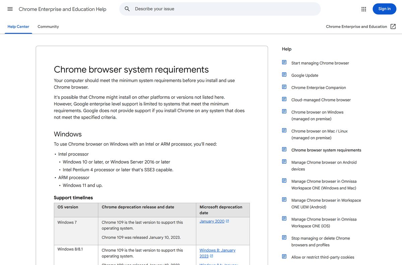The image size is (402, 265).
Task: Switch to the Community tab
Action: click(48, 26)
